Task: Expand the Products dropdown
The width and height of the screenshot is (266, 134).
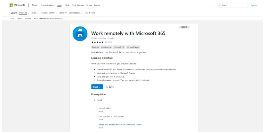Action: pyautogui.click(x=24, y=13)
